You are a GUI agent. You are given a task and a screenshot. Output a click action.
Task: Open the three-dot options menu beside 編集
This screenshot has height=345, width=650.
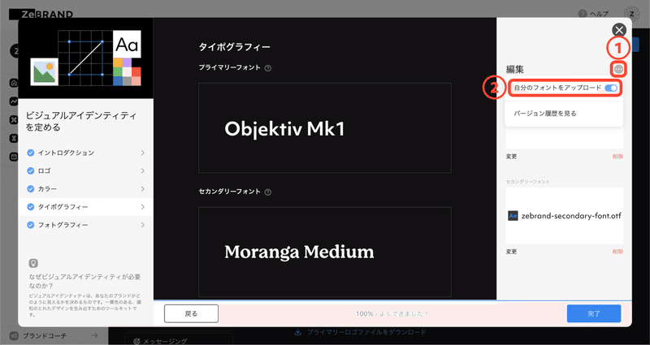pos(618,69)
